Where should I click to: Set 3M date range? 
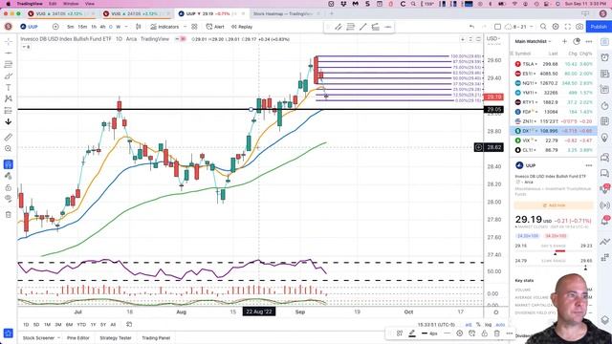click(x=58, y=325)
